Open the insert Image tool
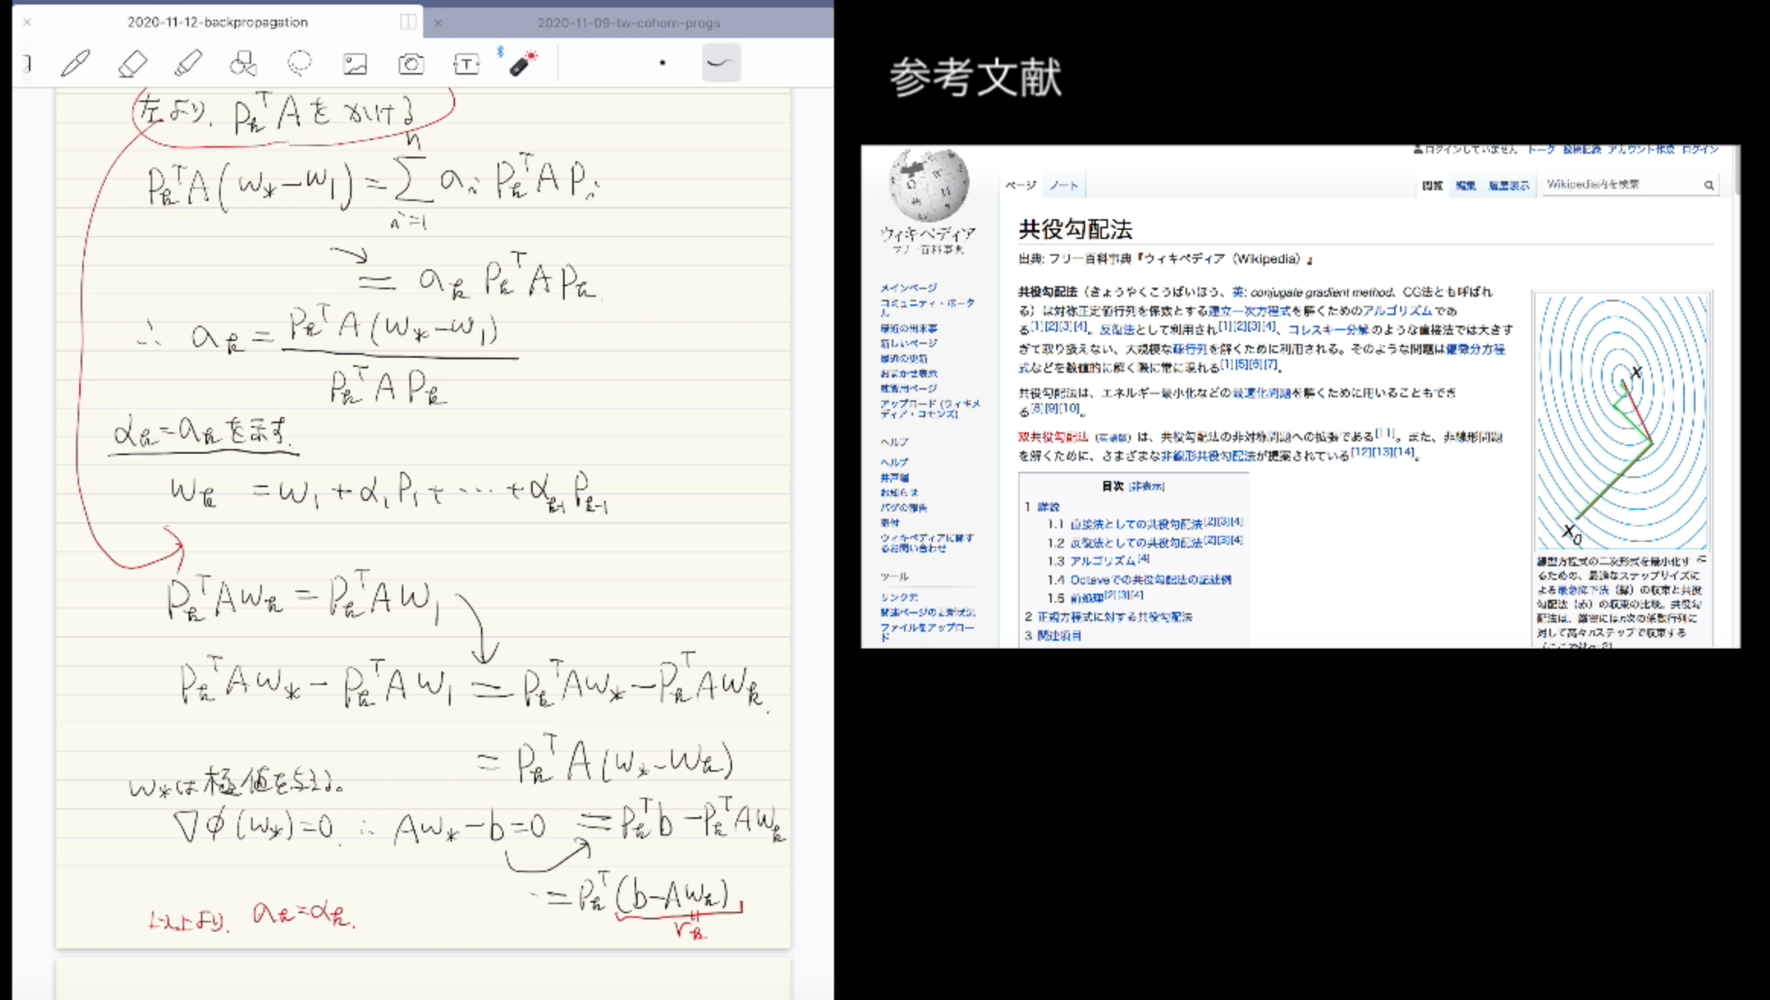This screenshot has height=1000, width=1770. click(355, 64)
